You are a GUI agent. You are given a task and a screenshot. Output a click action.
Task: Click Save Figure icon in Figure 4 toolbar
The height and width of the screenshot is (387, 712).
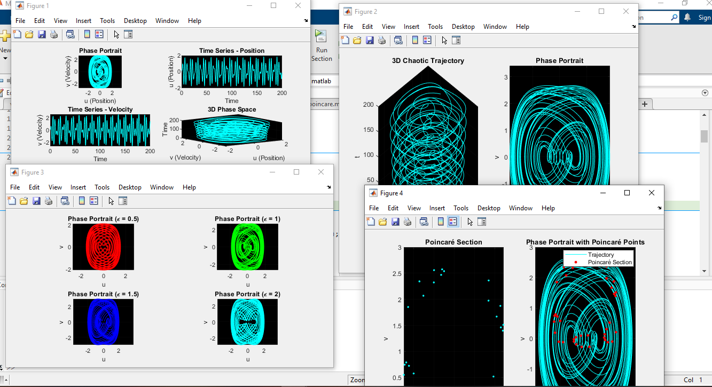coord(395,222)
